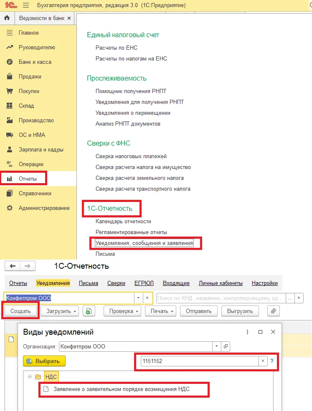Click the Отправить button
312x411 pixels.
(199, 311)
